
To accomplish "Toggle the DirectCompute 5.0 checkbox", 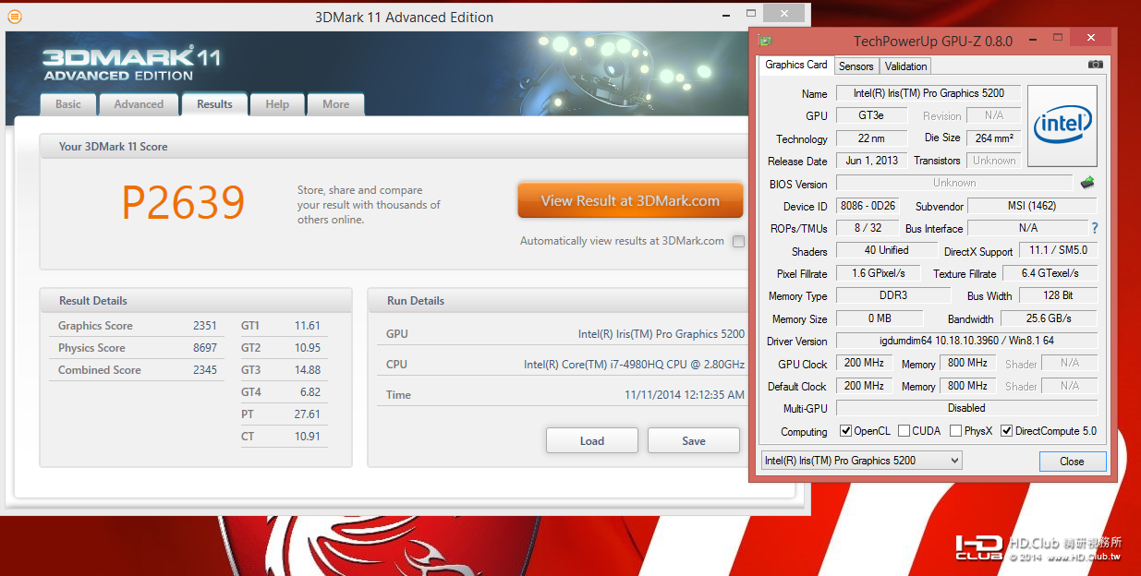I will [1007, 431].
